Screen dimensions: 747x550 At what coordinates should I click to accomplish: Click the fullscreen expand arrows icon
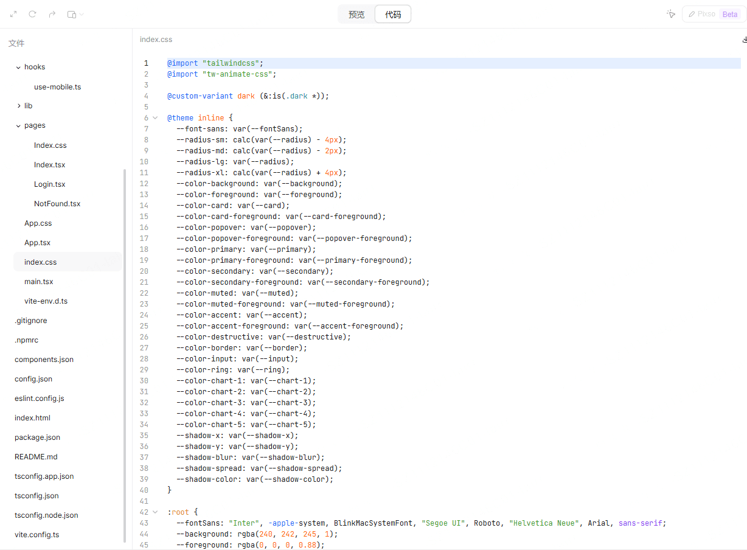[x=13, y=14]
